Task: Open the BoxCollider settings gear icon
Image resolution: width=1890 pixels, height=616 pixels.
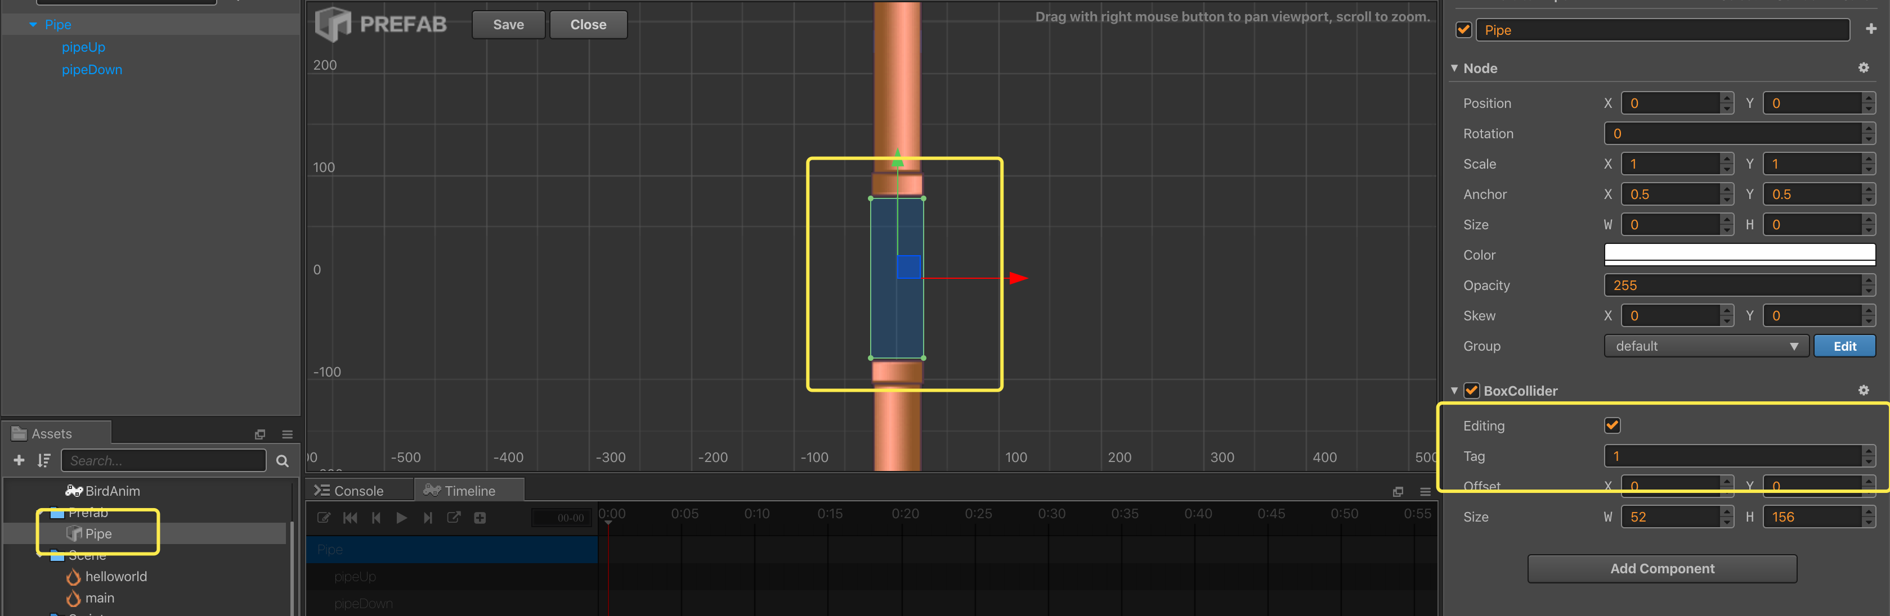Action: tap(1863, 391)
